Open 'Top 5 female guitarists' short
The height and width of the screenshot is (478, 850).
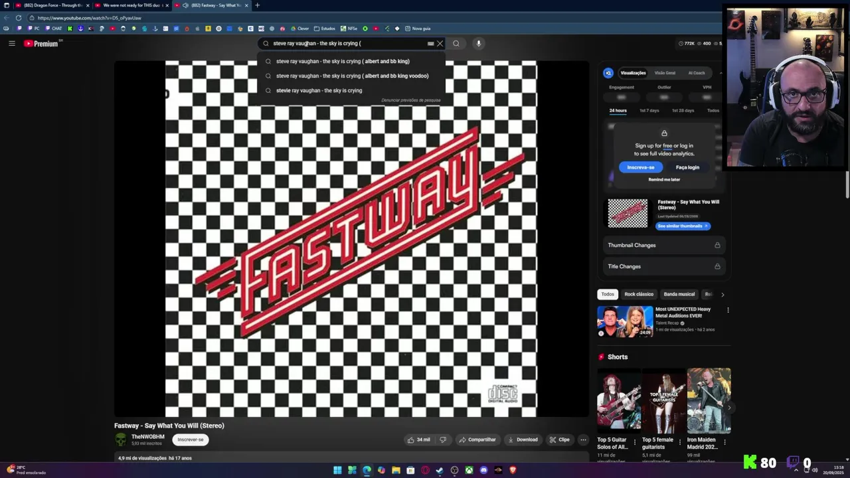pyautogui.click(x=664, y=401)
